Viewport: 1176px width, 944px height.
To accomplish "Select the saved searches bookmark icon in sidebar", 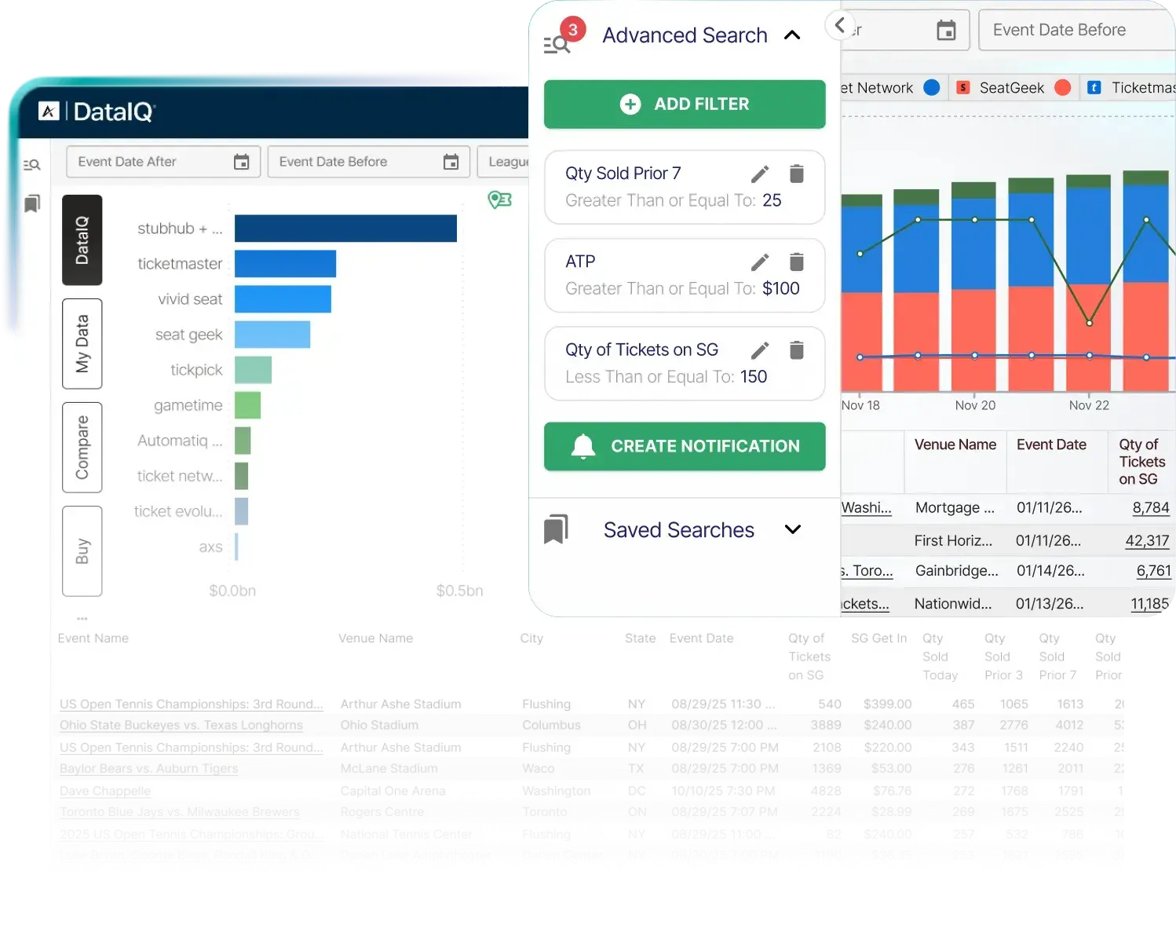I will coord(31,203).
